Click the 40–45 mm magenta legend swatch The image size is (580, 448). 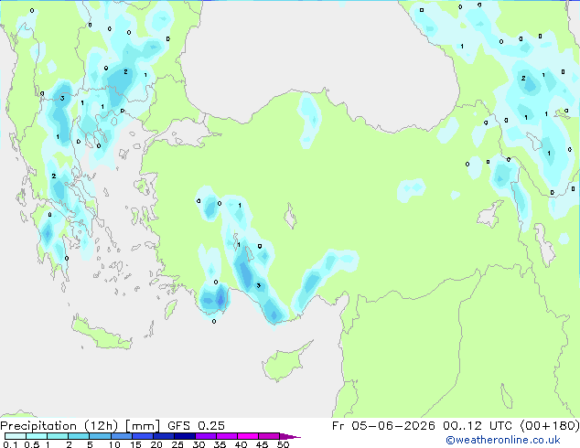(248, 436)
